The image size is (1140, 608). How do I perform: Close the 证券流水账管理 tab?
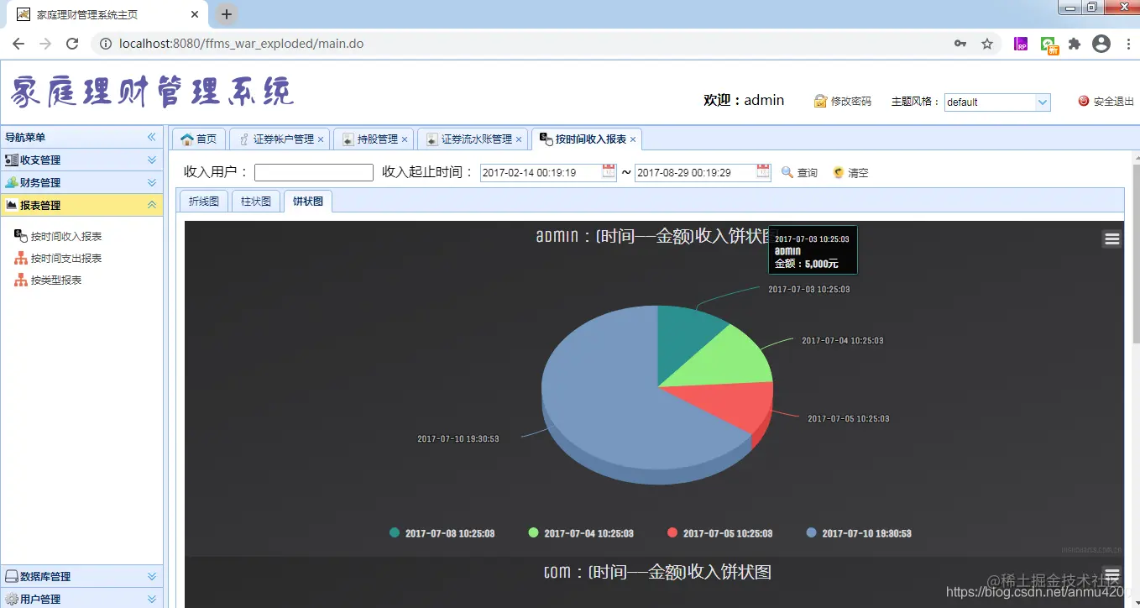click(519, 139)
